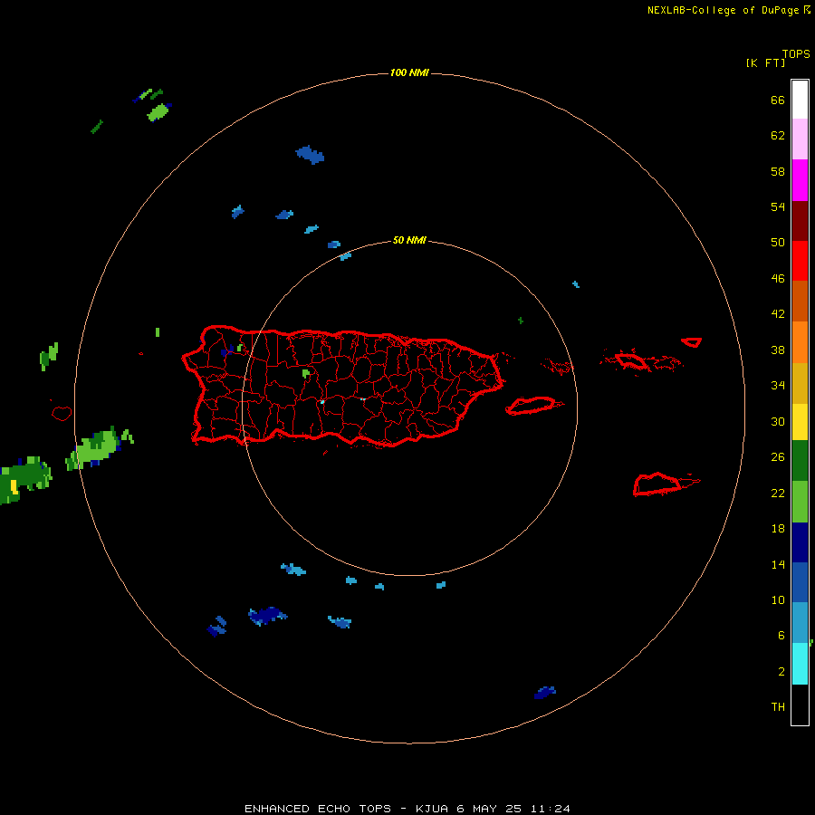The width and height of the screenshot is (815, 815).
Task: Click the 'ENHANCED ECHO TOPS' caption text
Action: pyautogui.click(x=317, y=809)
